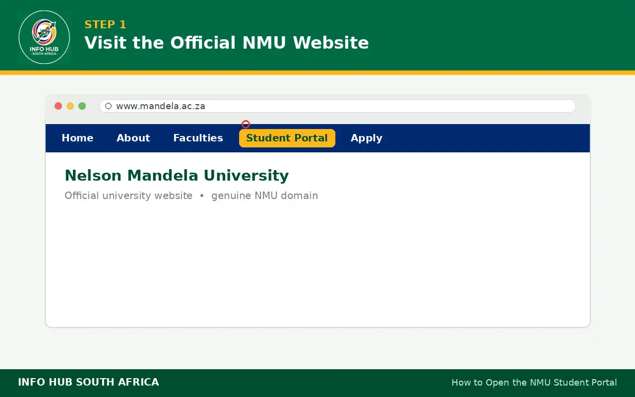The height and width of the screenshot is (397, 635).
Task: Click the yellow minimize window dot
Action: coord(70,106)
